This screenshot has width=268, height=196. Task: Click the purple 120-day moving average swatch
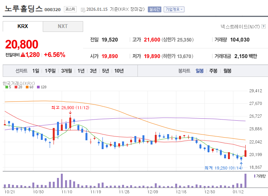point(38,87)
